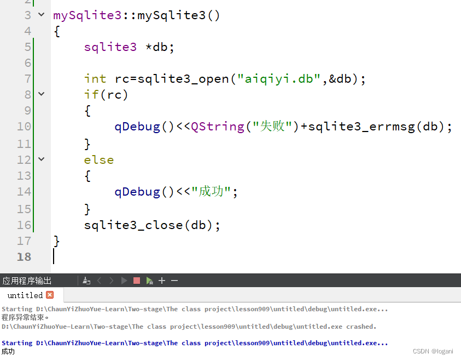Viewport: 461px width, 360px height.
Task: Re-run the debug run configuration icon
Action: tap(150, 281)
